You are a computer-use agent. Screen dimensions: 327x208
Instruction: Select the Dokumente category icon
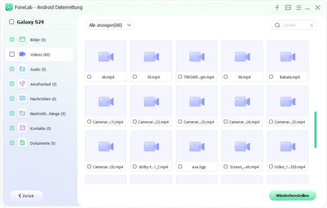[x=22, y=143]
